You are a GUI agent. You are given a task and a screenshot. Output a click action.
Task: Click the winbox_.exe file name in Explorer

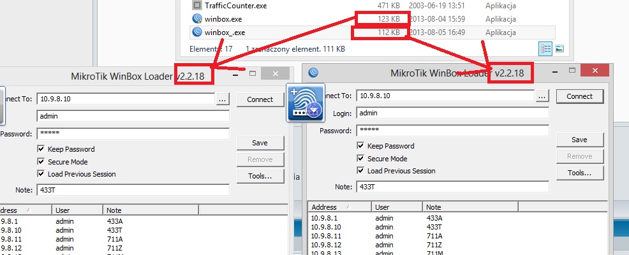coord(225,32)
